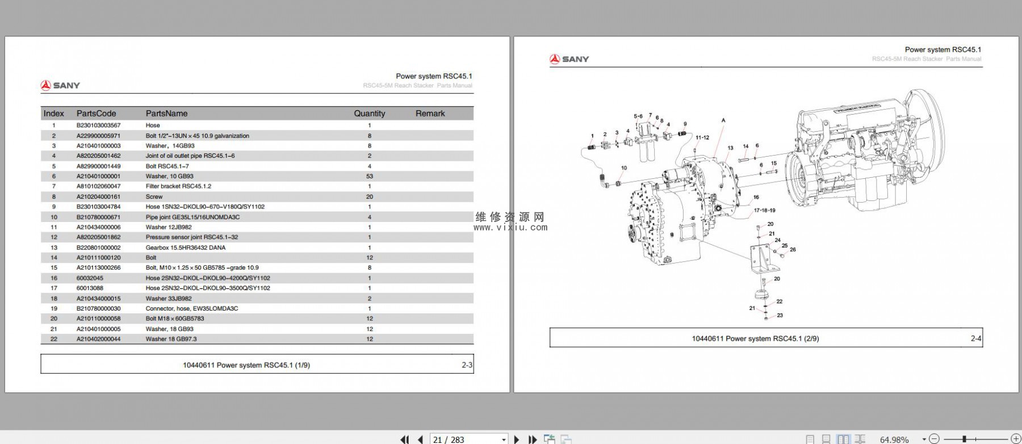Click the Remark column header

pyautogui.click(x=430, y=114)
